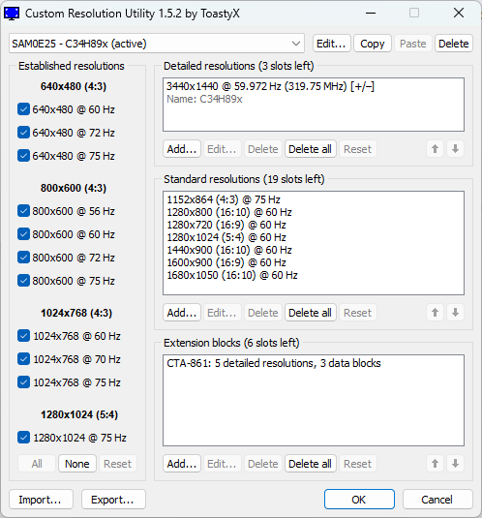Click Edit under Standard resolutions
This screenshot has height=518, width=482.
tap(222, 313)
